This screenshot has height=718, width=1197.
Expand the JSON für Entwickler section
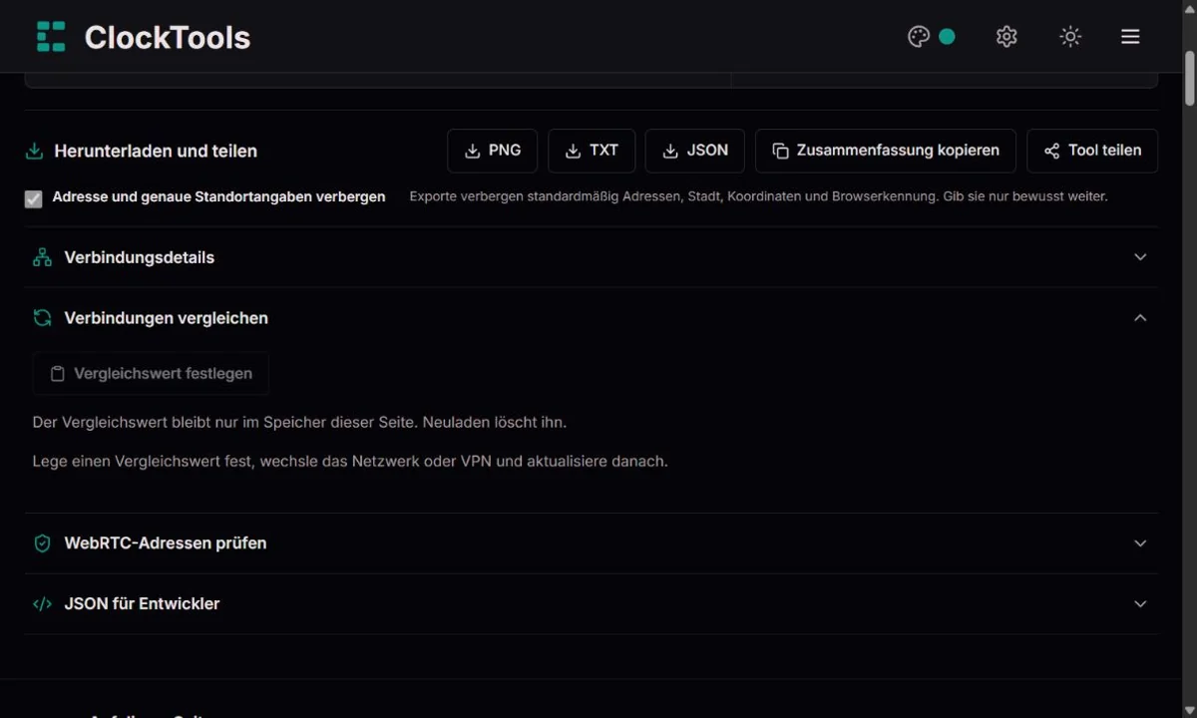click(x=592, y=604)
